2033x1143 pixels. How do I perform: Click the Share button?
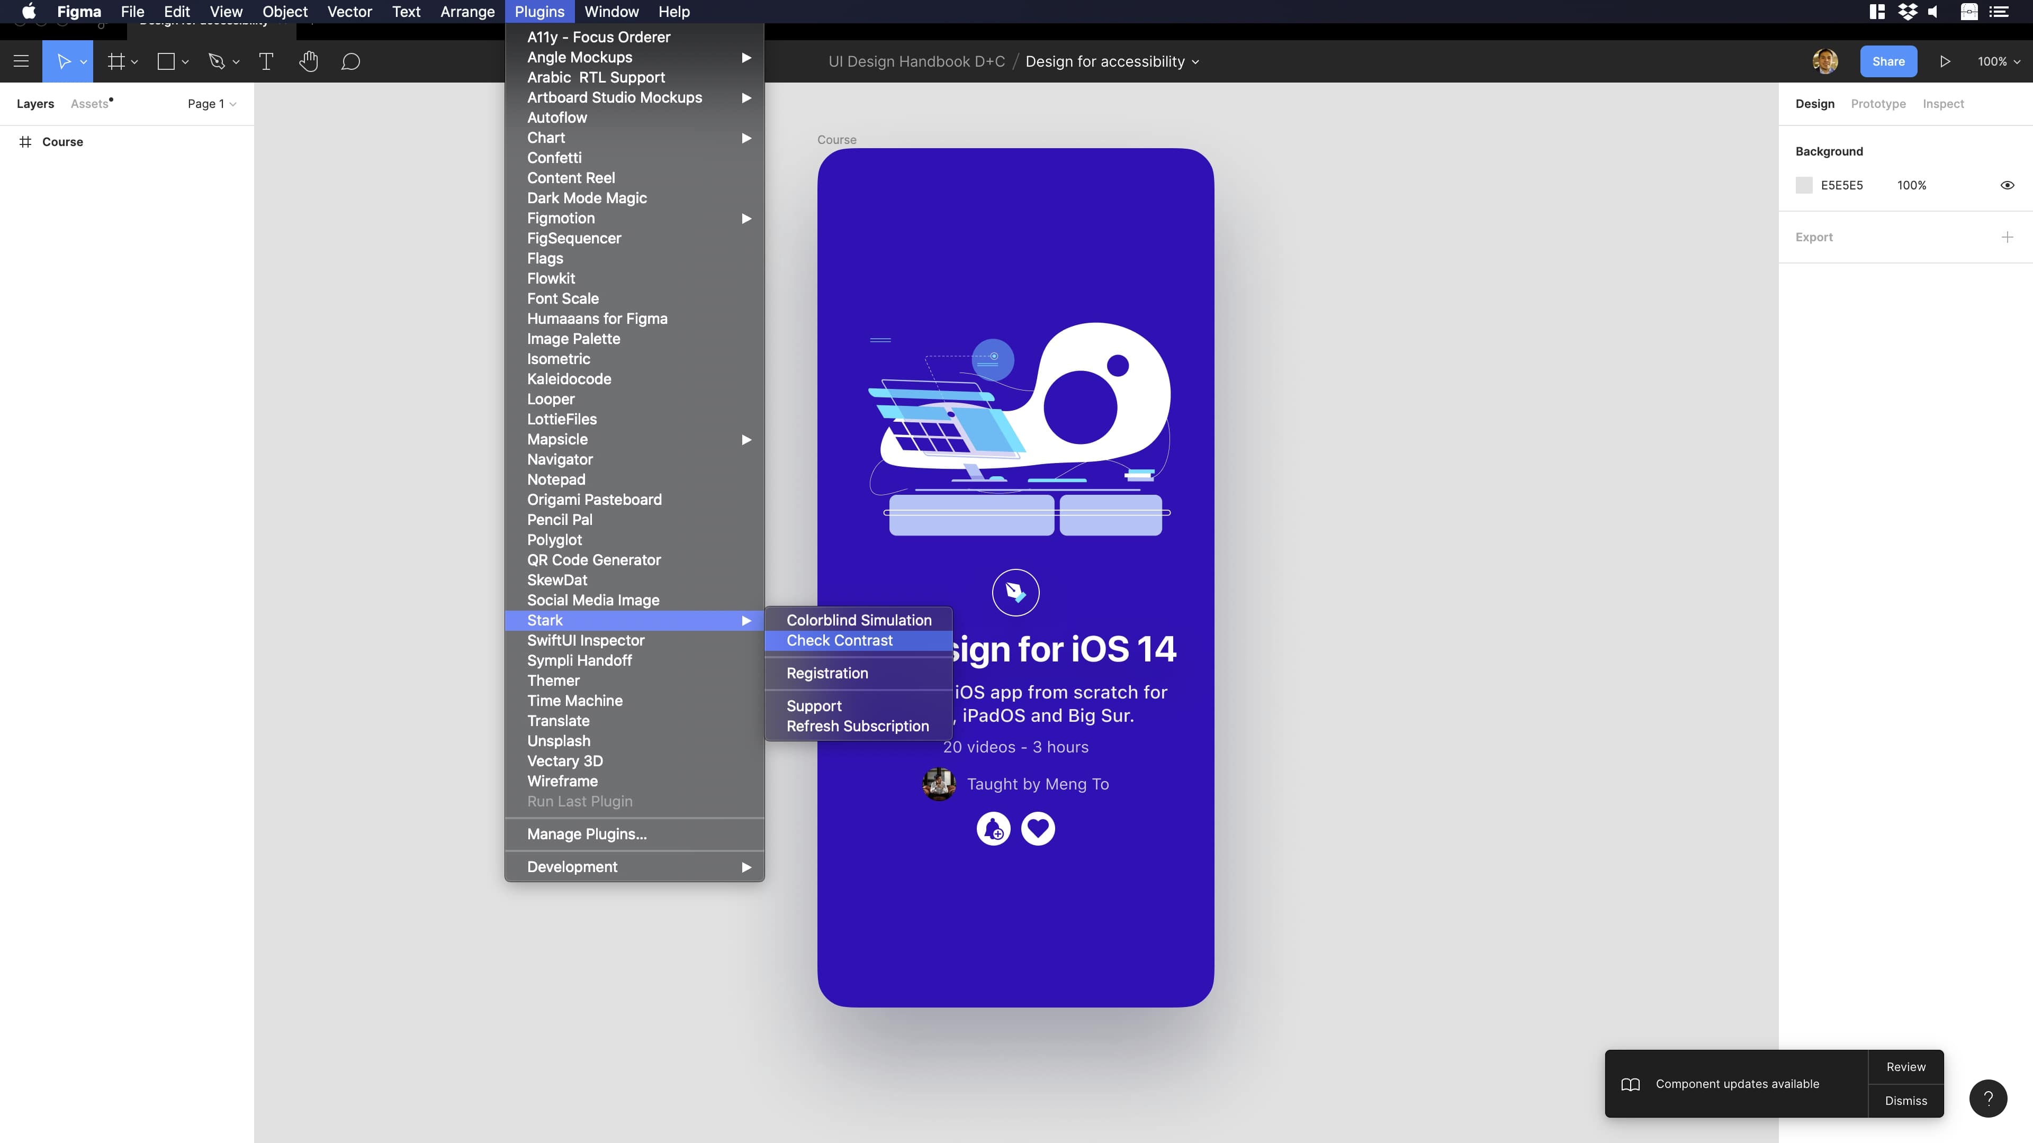point(1888,61)
